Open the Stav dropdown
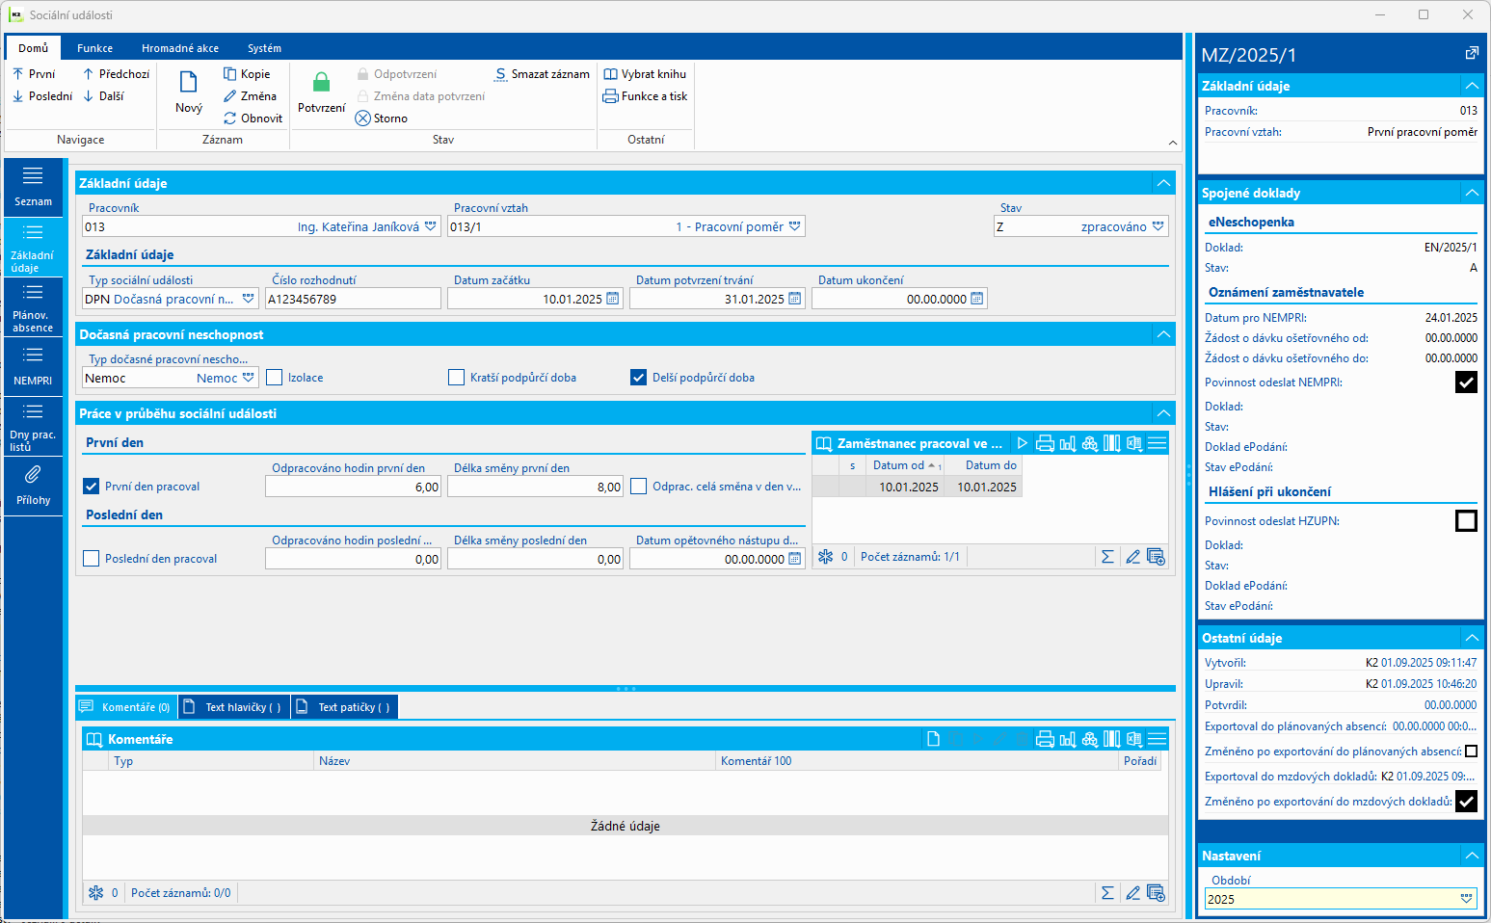This screenshot has width=1491, height=923. 1158,226
